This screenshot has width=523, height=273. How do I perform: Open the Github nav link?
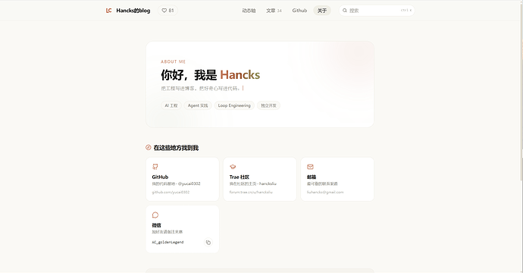[x=299, y=11]
